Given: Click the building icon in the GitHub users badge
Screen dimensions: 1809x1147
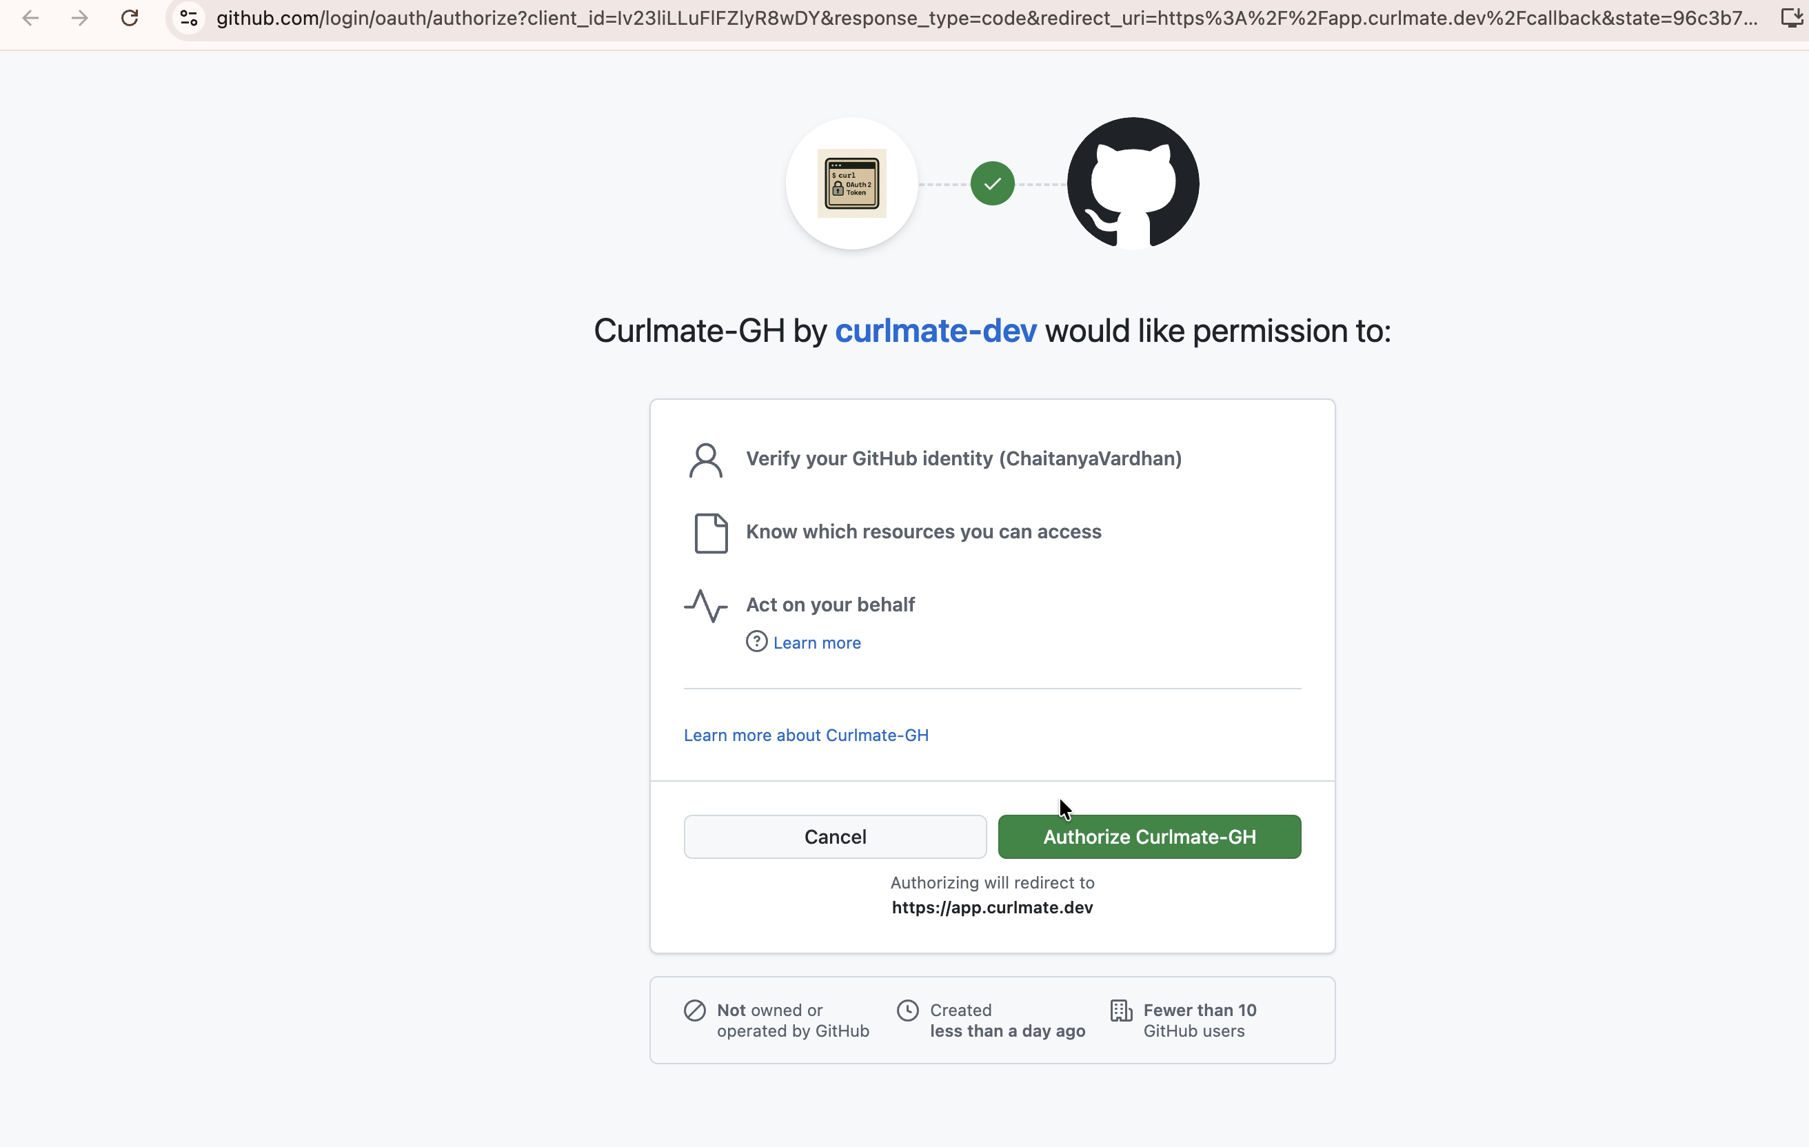Looking at the screenshot, I should click(x=1120, y=1011).
